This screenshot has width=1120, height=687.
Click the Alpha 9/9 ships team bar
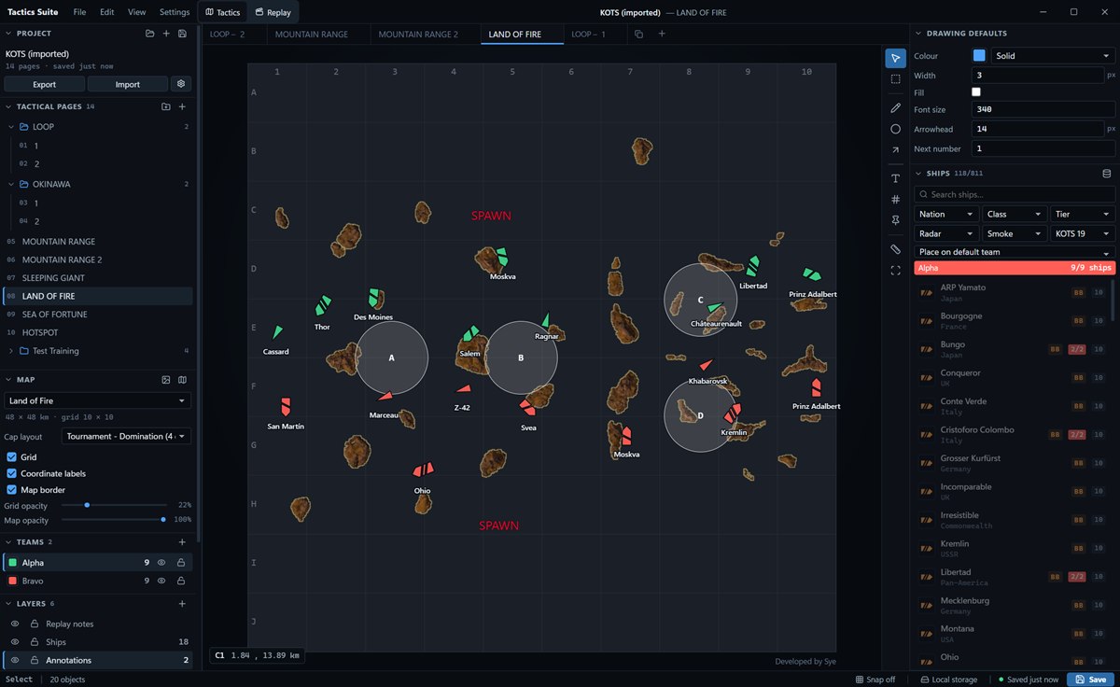1015,268
